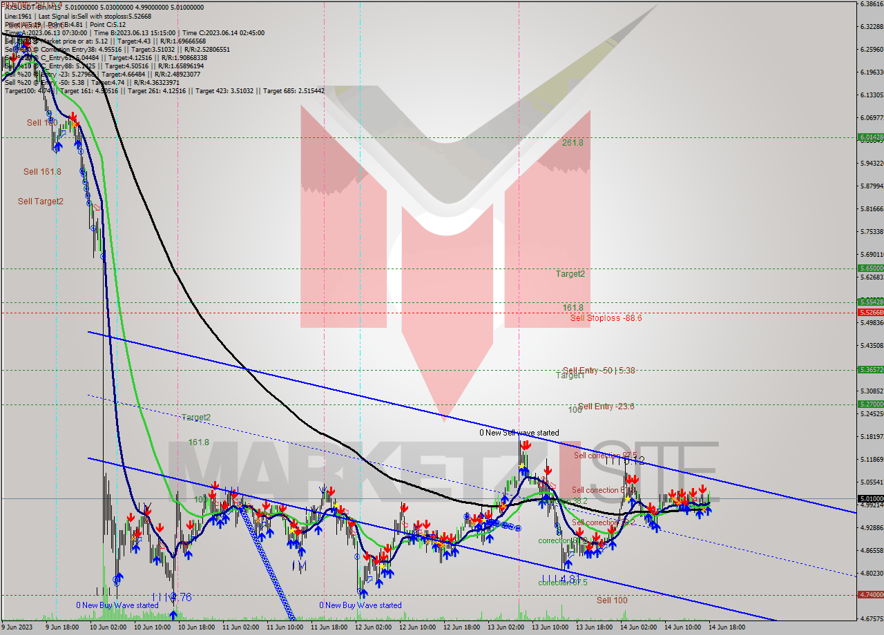Click green 5.65000 price tag on axis
Screen dimensions: 884x635
pos(871,268)
